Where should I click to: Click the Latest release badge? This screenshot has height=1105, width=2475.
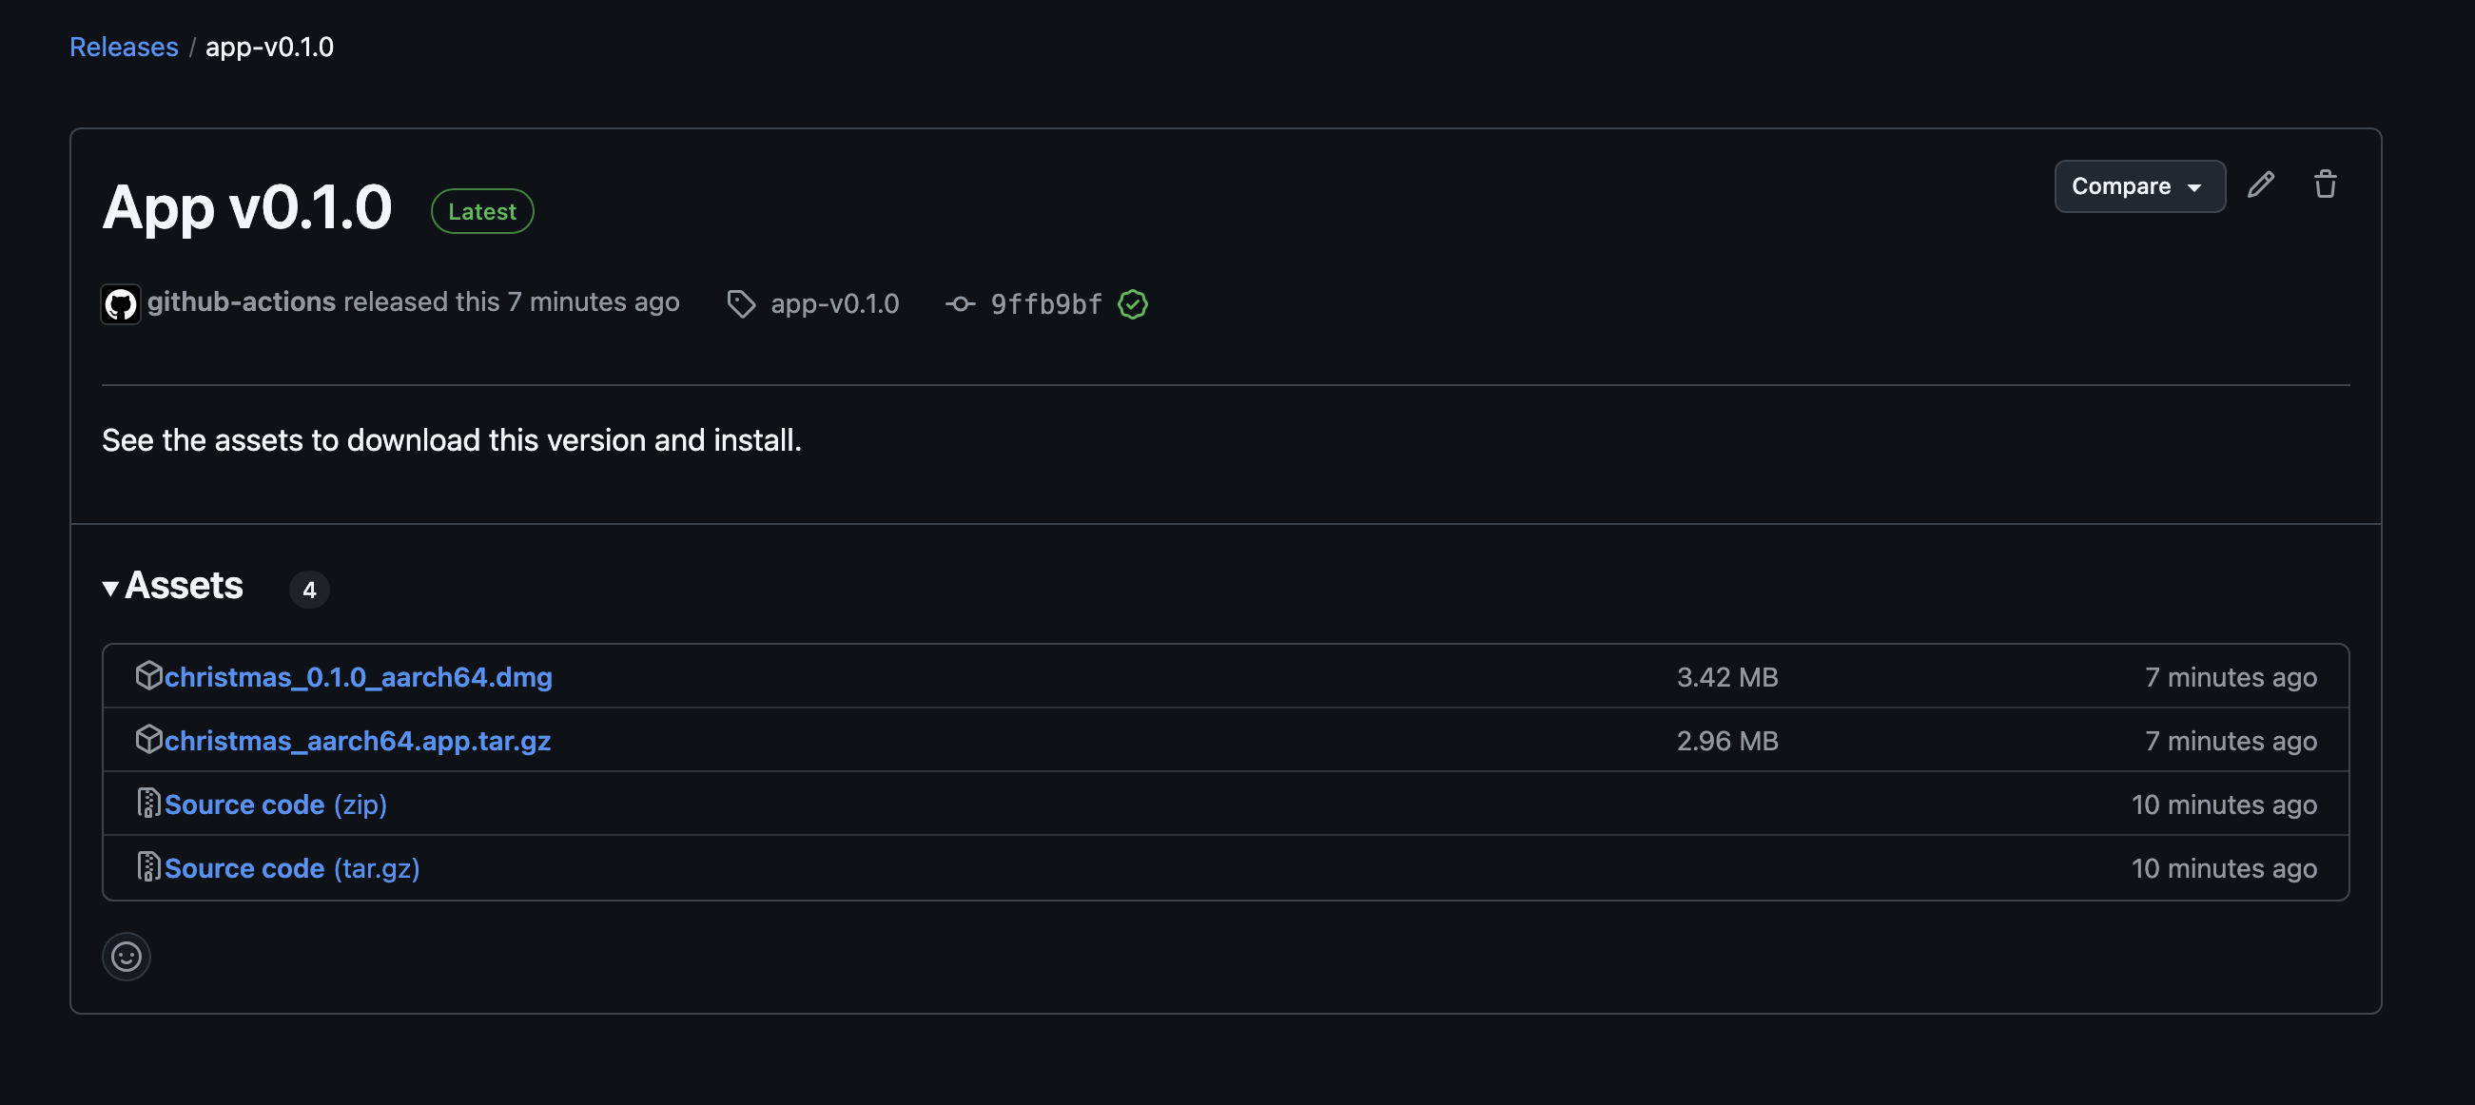(482, 211)
